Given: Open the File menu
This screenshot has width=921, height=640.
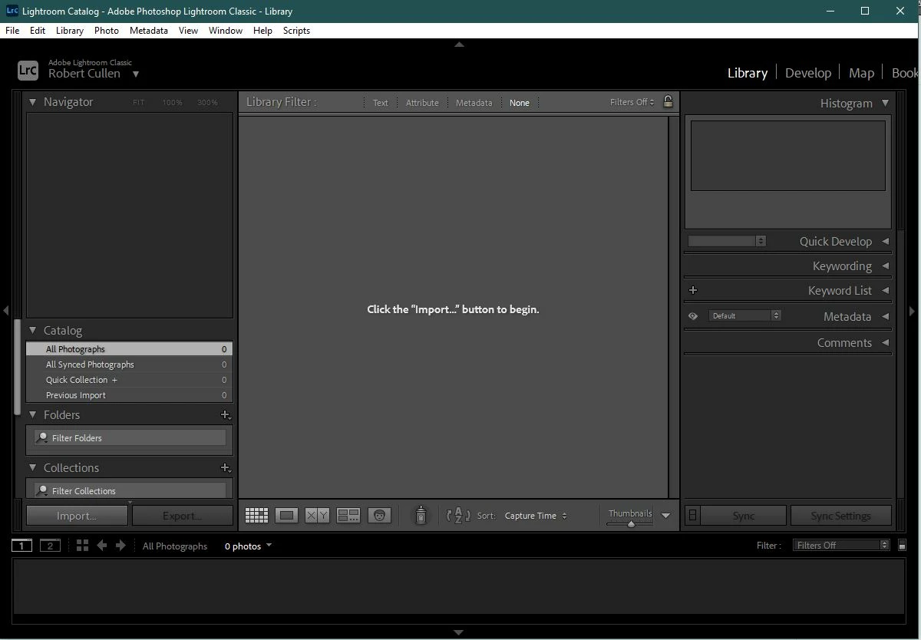Looking at the screenshot, I should tap(12, 31).
